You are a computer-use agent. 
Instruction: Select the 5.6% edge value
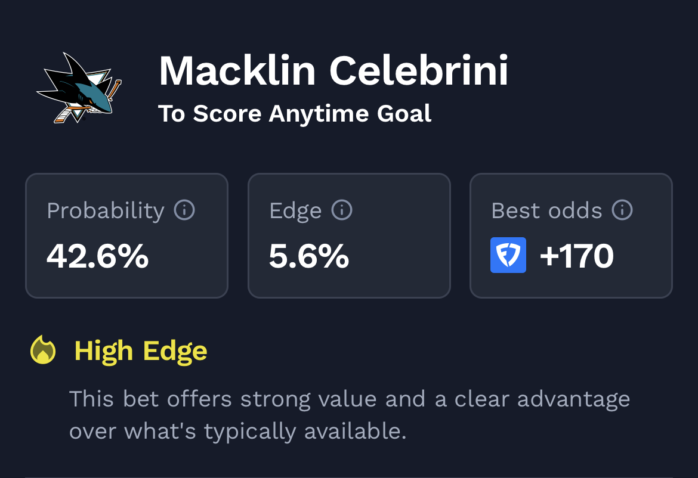309,256
